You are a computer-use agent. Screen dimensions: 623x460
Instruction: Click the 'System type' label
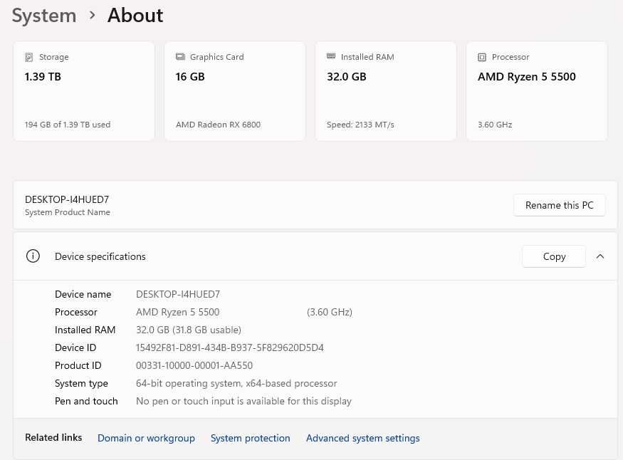coord(81,383)
